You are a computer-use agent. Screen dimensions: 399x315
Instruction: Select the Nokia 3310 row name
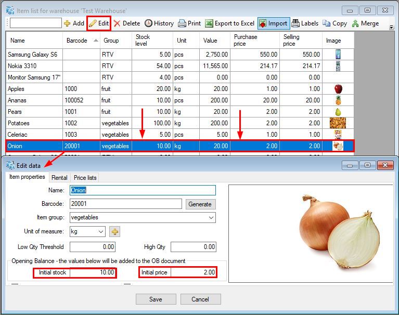(x=22, y=66)
